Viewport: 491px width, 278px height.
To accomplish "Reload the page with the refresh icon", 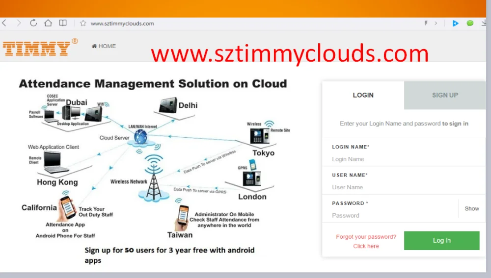I will [33, 23].
